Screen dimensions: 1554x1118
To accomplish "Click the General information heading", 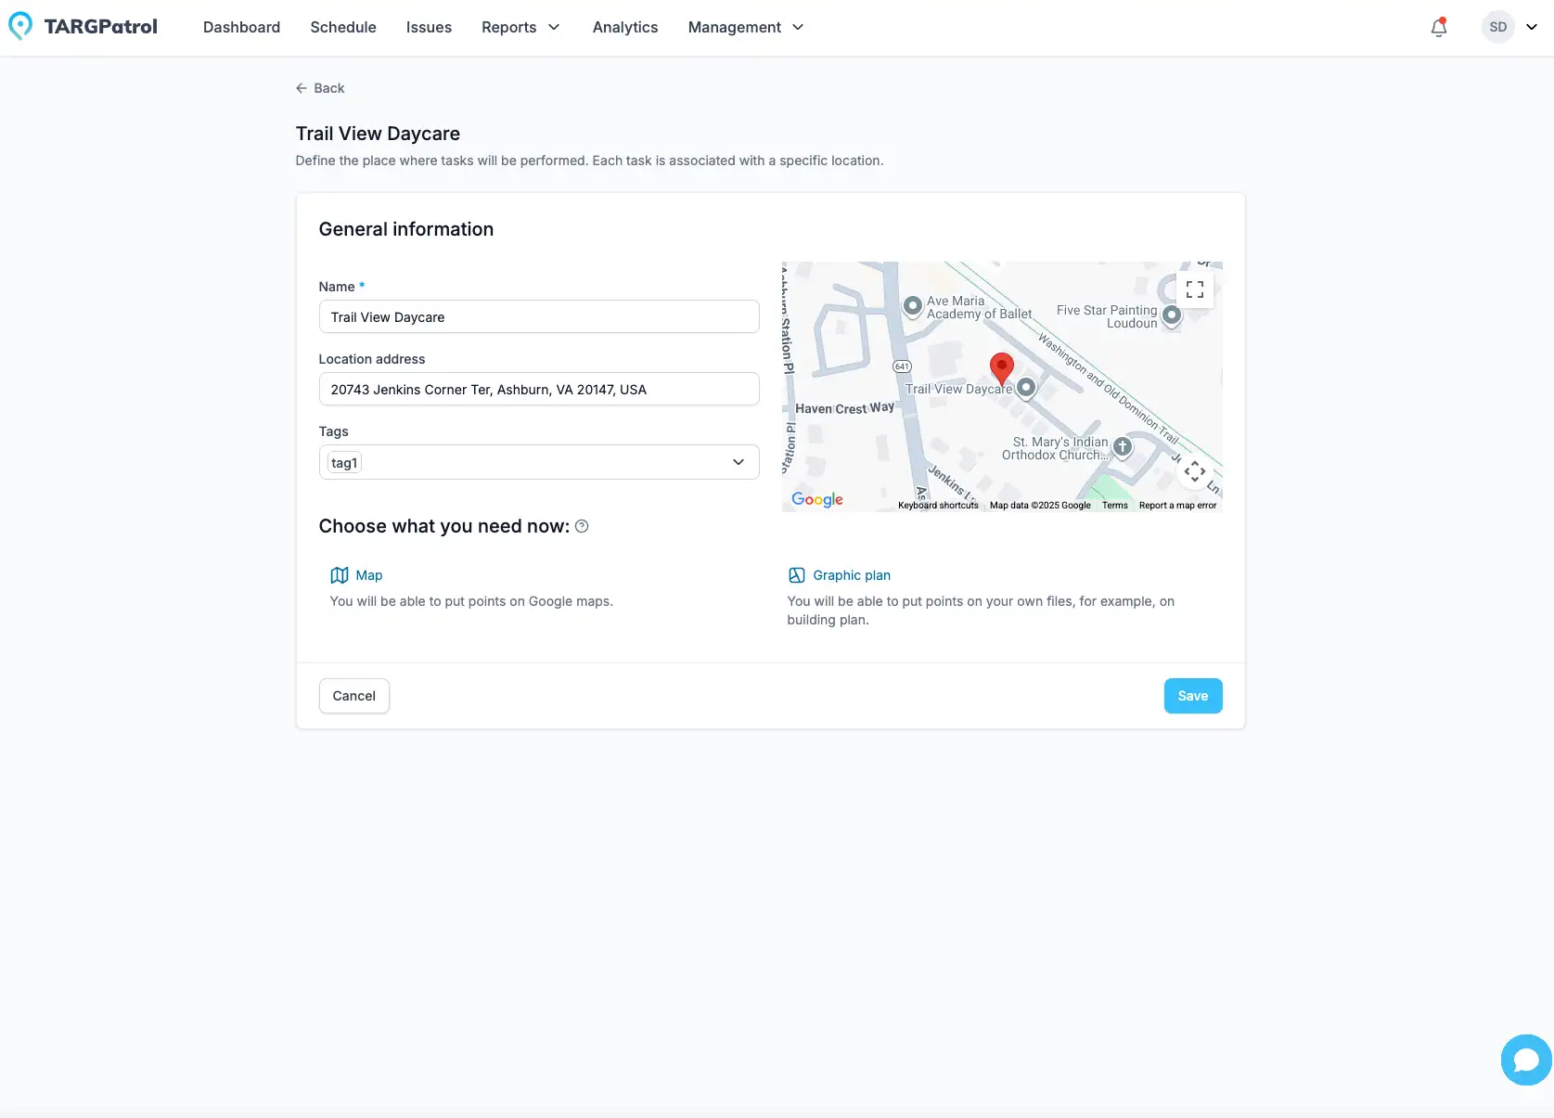I will pyautogui.click(x=406, y=229).
